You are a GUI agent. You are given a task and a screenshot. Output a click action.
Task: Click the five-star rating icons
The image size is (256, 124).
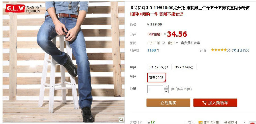(219, 50)
